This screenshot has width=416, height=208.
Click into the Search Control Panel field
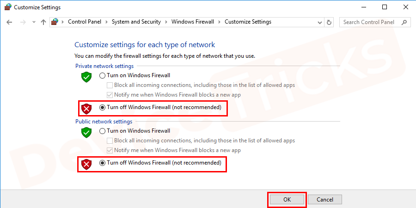pos(369,22)
